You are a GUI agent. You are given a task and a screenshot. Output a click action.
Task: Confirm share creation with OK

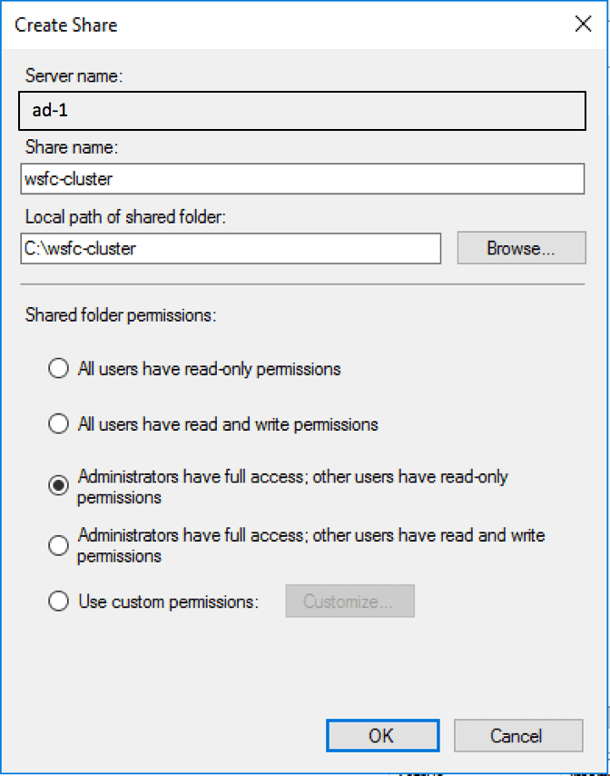382,735
